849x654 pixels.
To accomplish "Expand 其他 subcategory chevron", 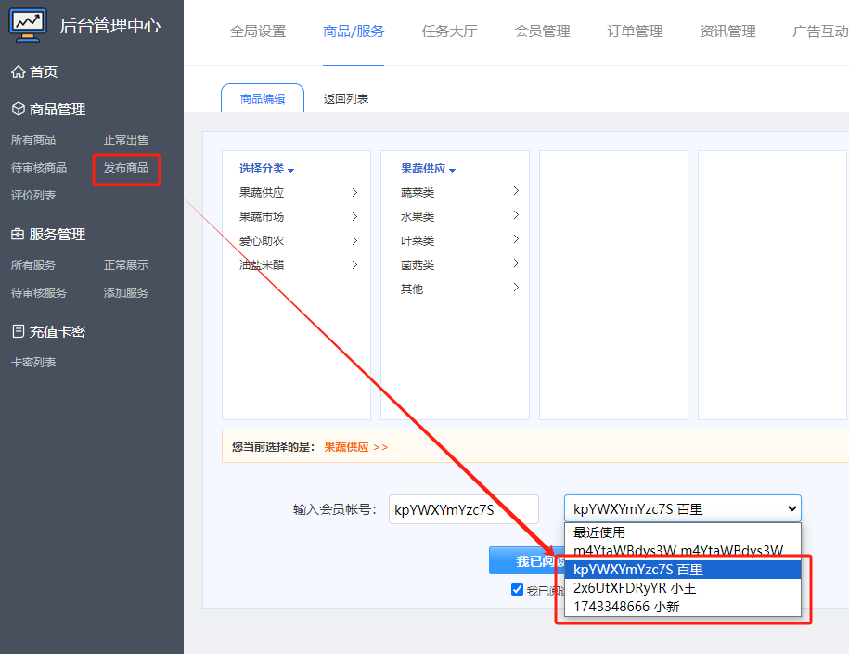I will tap(516, 288).
